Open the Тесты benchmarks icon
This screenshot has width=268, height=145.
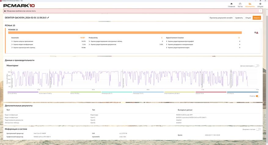click(x=240, y=4)
